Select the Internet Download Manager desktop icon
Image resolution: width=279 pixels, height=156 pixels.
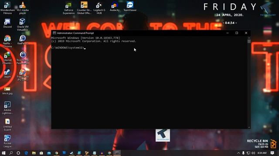7,58
